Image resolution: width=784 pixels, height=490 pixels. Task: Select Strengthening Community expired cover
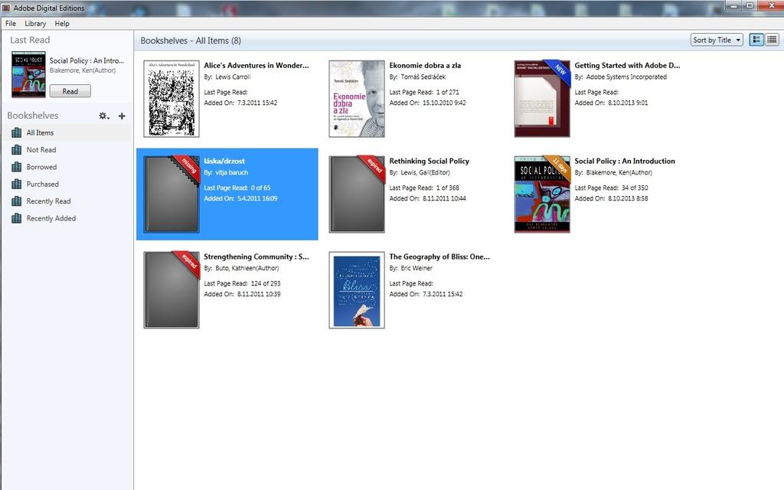171,289
